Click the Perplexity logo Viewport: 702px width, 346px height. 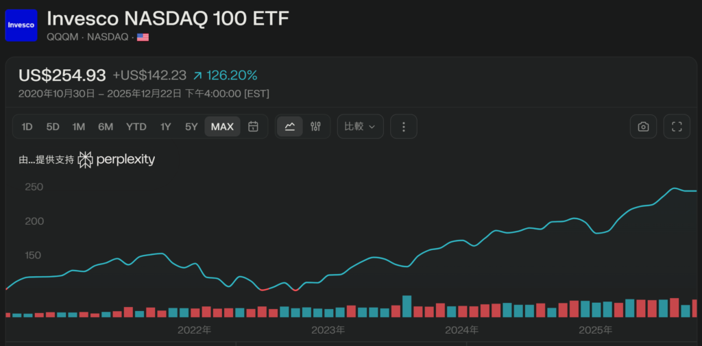tap(117, 160)
